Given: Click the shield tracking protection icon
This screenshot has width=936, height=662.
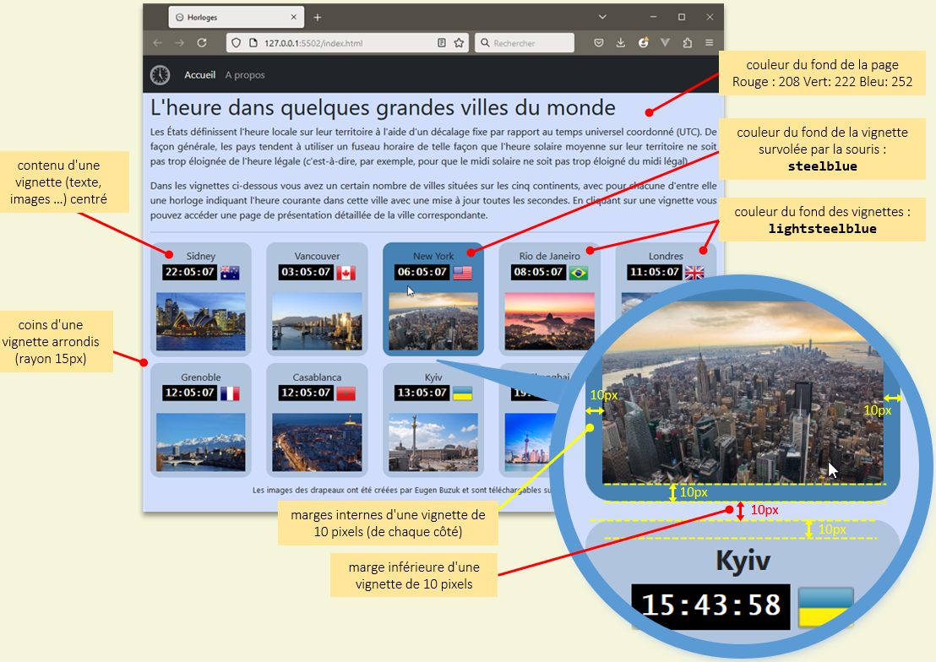Looking at the screenshot, I should point(237,43).
